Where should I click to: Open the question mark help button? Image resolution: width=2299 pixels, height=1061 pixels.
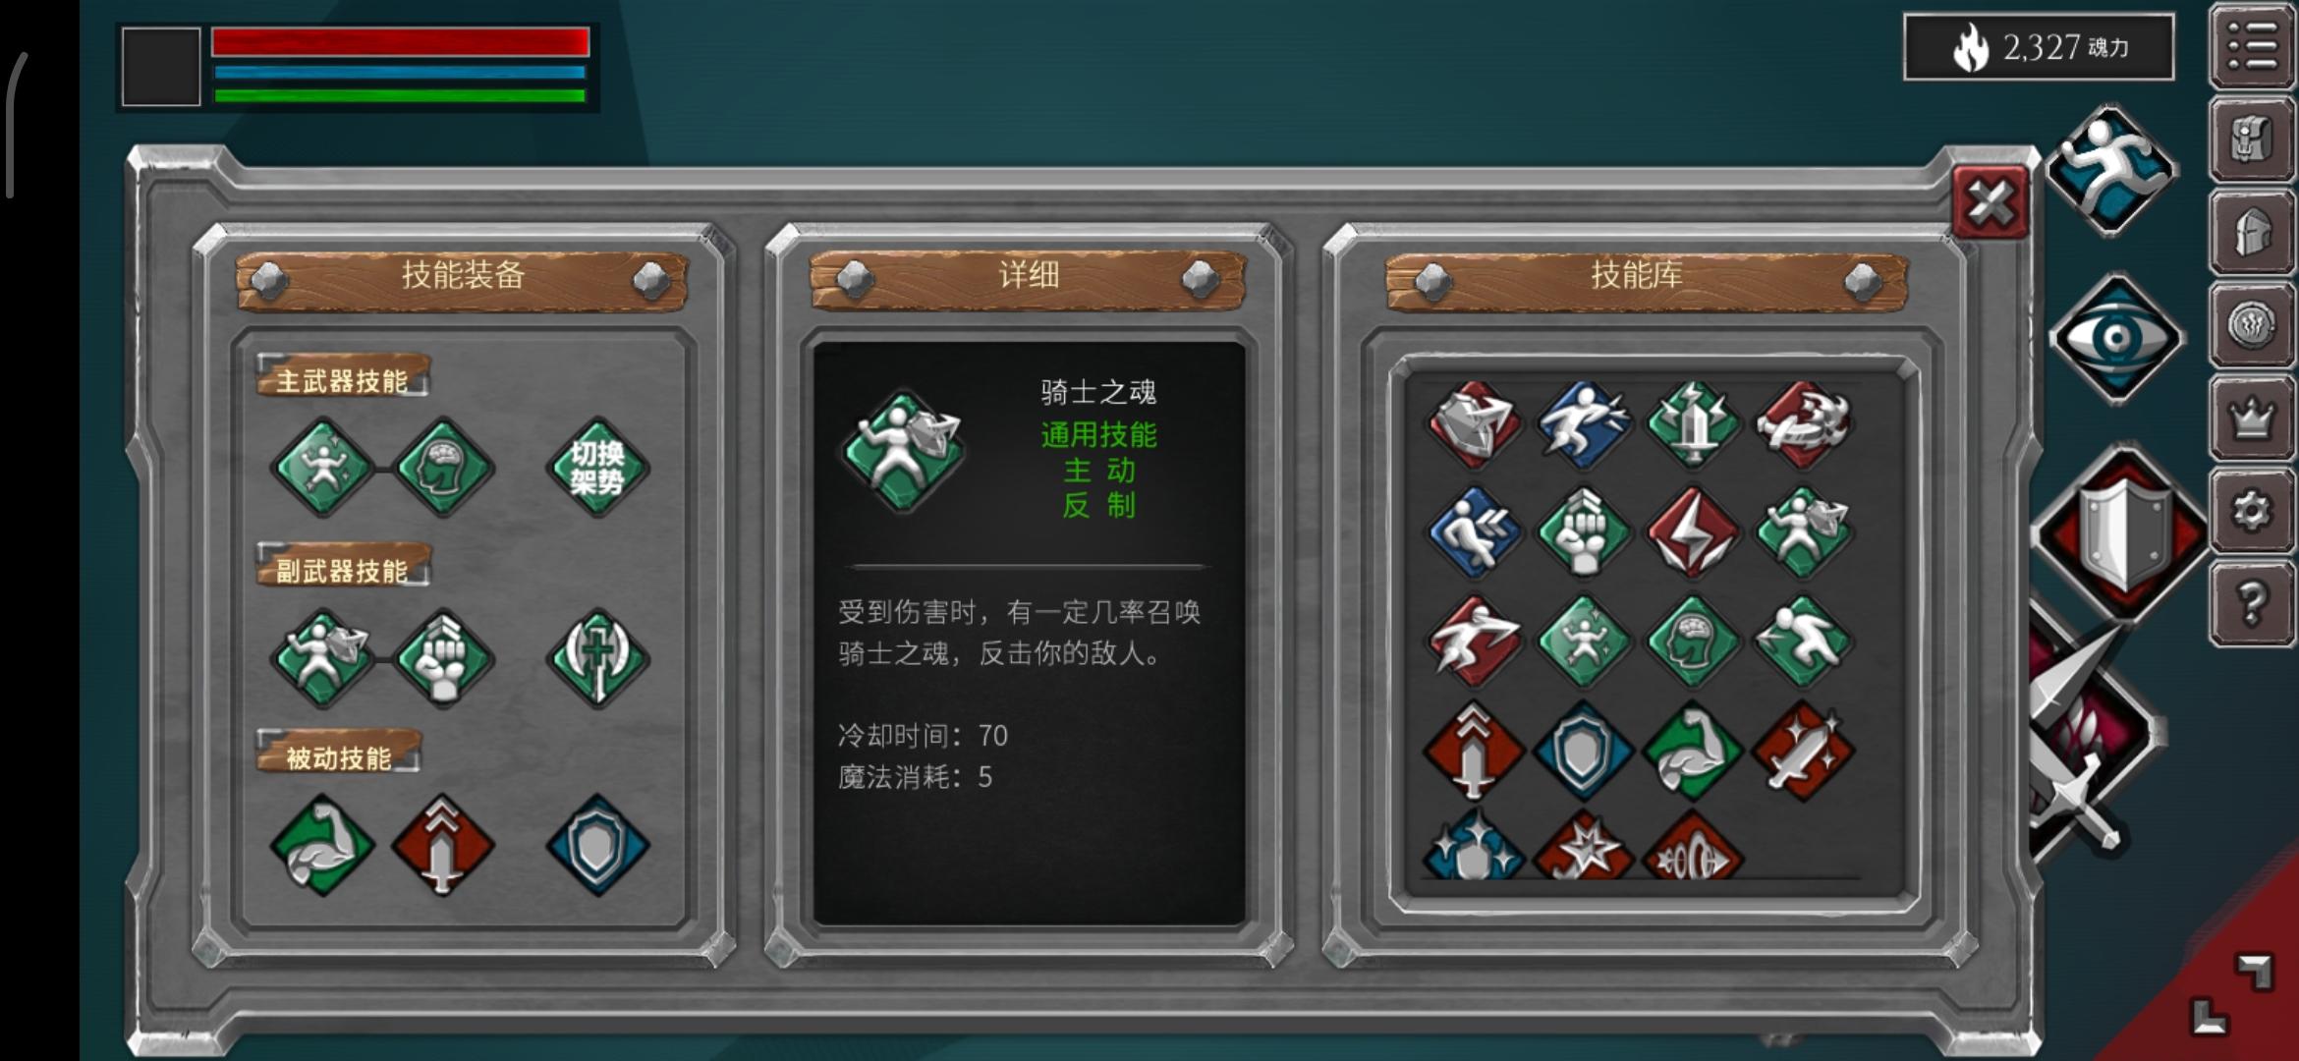point(2252,602)
